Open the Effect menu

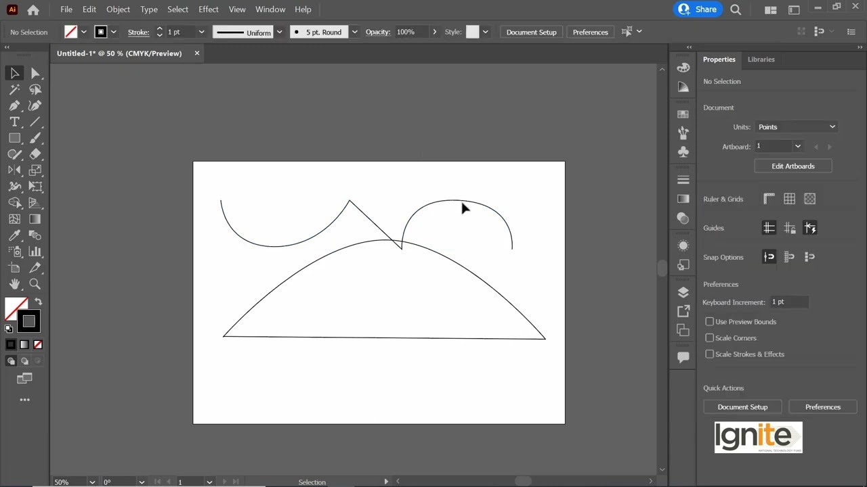coord(209,9)
